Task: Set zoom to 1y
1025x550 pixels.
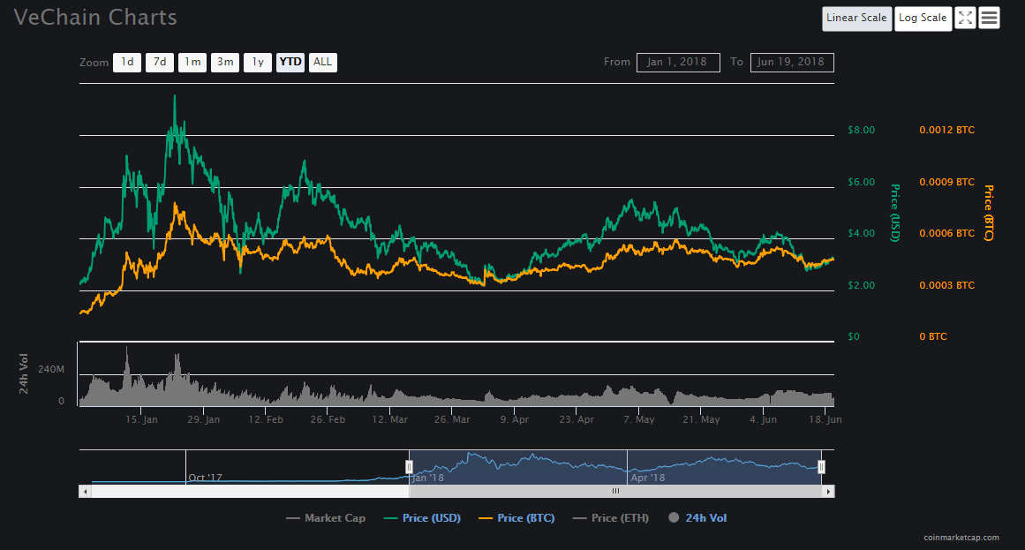Action: point(258,62)
